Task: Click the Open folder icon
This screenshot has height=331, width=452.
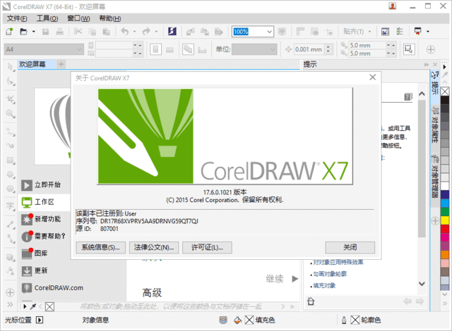Action: [23, 31]
